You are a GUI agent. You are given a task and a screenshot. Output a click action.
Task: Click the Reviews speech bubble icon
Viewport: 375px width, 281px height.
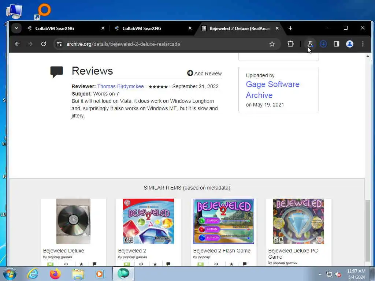[56, 72]
